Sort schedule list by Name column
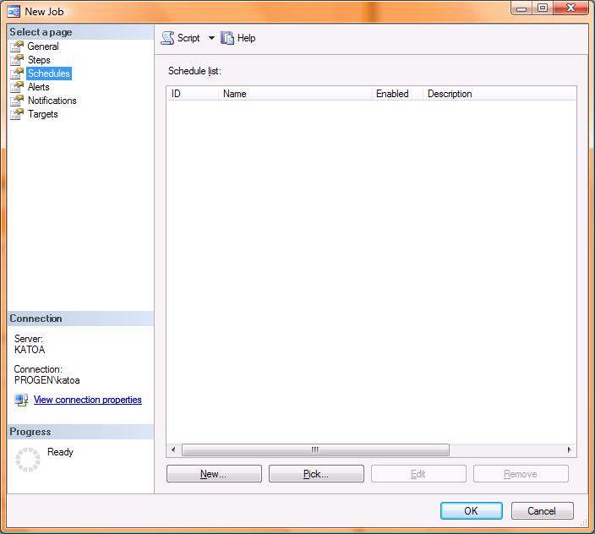The image size is (595, 534). click(x=295, y=94)
